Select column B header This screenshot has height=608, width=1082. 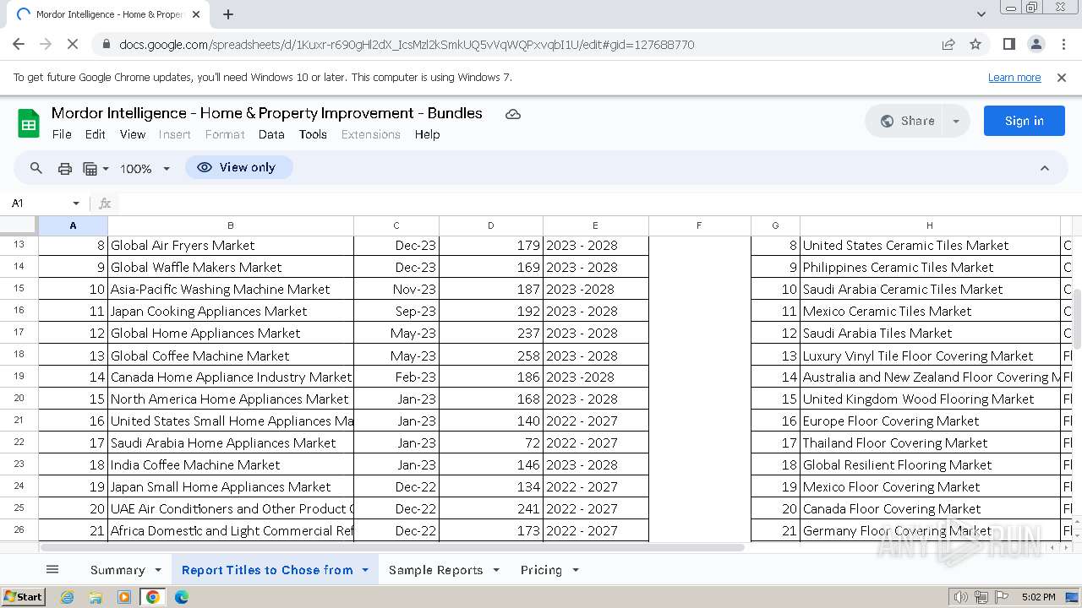[231, 225]
